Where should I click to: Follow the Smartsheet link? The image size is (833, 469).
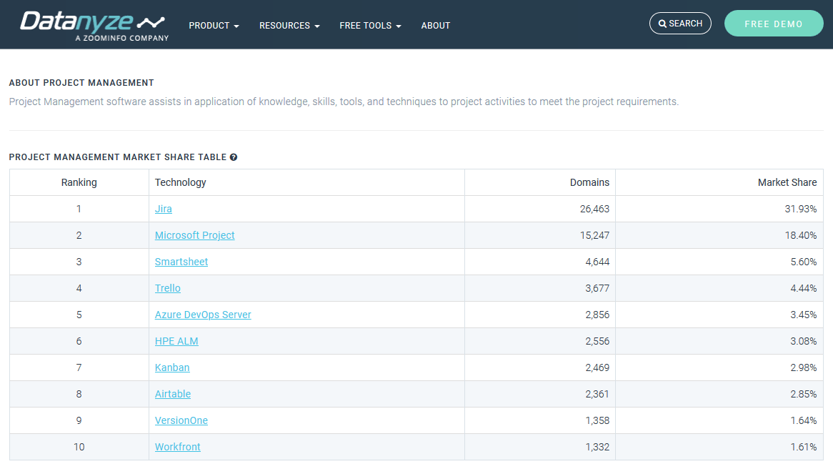tap(181, 262)
